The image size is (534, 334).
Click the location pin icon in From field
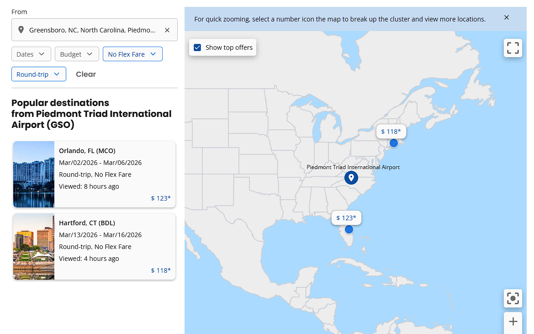21,30
